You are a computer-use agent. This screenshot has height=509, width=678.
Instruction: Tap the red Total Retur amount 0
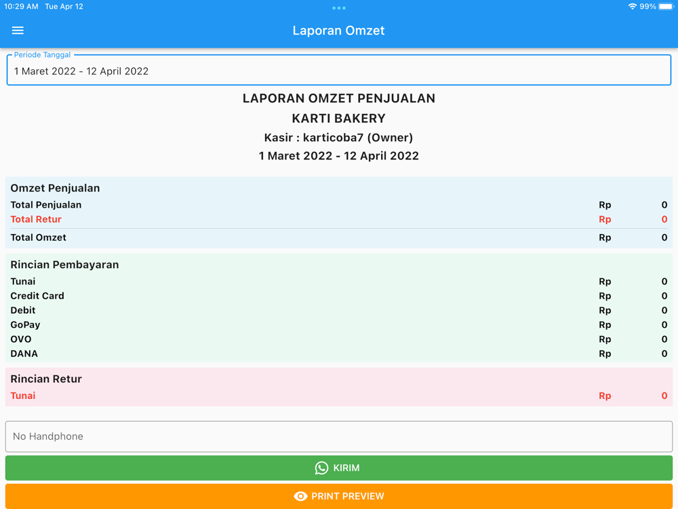(x=664, y=219)
